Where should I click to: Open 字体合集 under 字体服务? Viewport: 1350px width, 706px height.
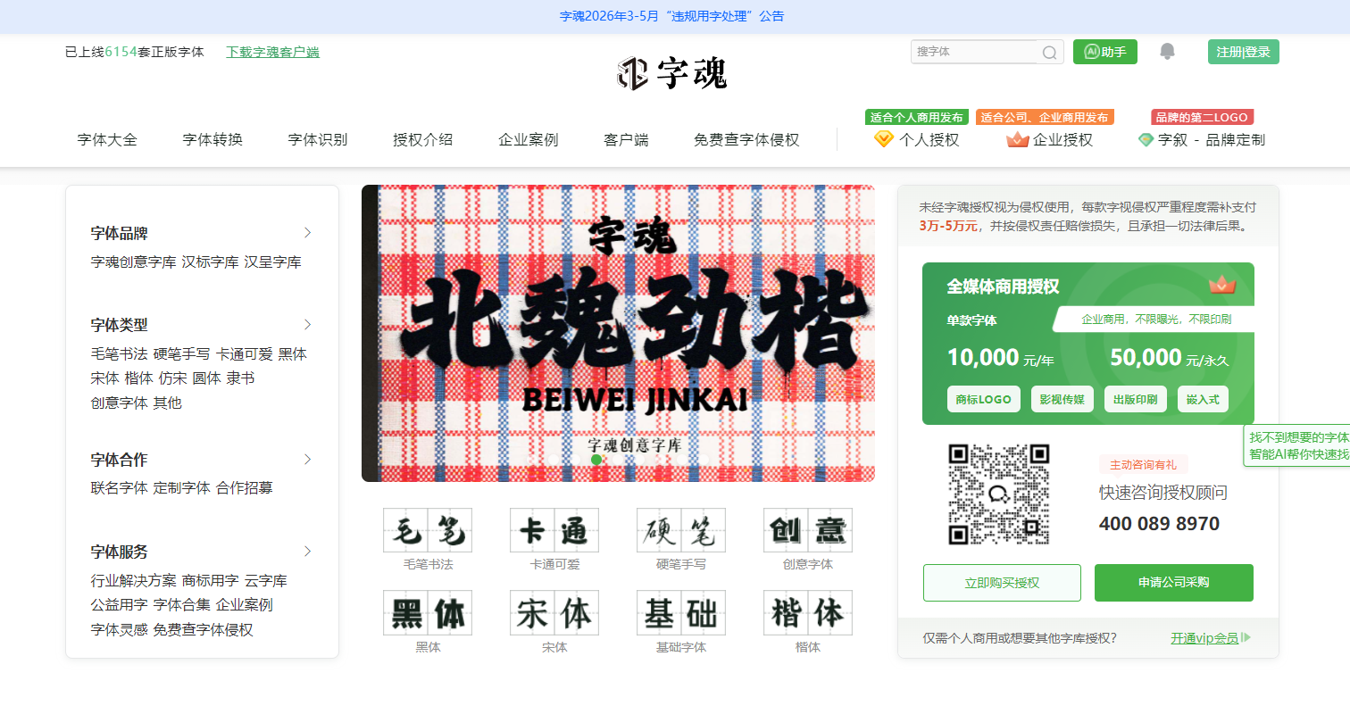pos(181,605)
